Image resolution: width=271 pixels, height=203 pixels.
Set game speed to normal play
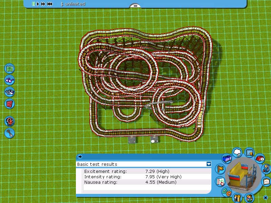point(38,4)
